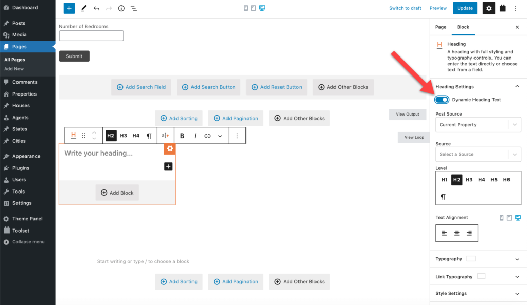Set sidebar heading Level to H1
This screenshot has height=305, width=527.
(444, 180)
